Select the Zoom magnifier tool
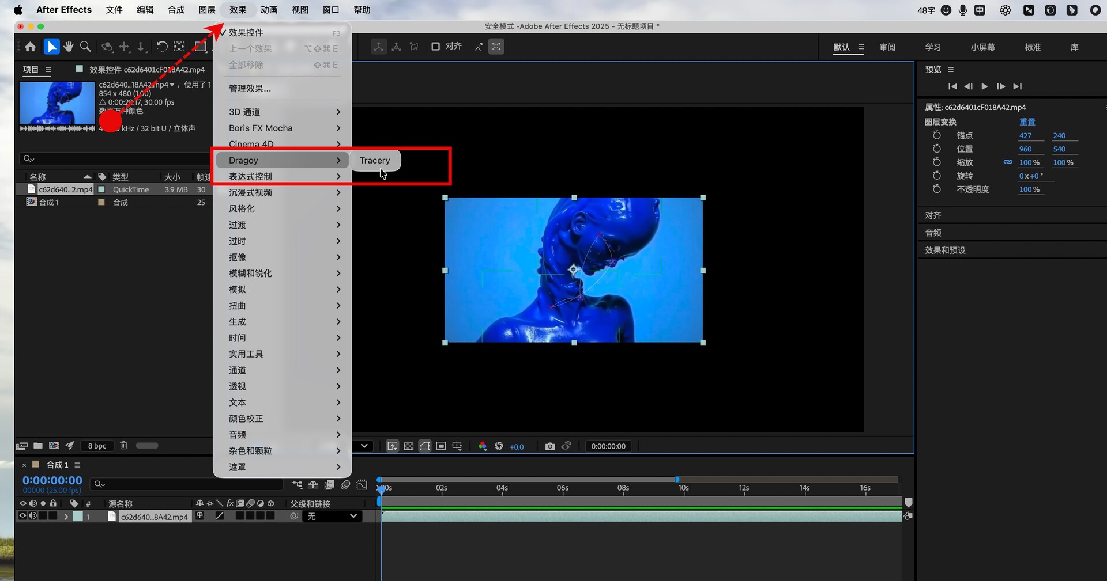1107x581 pixels. click(x=85, y=47)
